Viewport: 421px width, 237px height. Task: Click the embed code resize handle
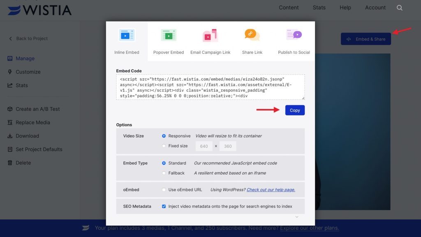point(303,98)
